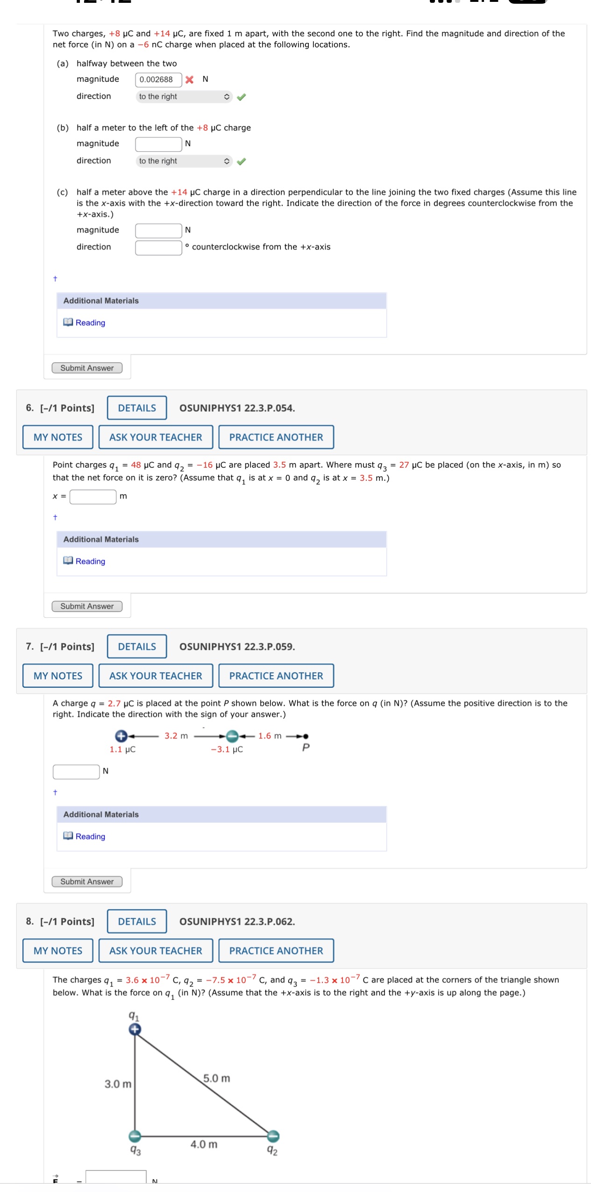Switch to DETAILS for question 7
This screenshot has width=591, height=1192.
click(136, 647)
